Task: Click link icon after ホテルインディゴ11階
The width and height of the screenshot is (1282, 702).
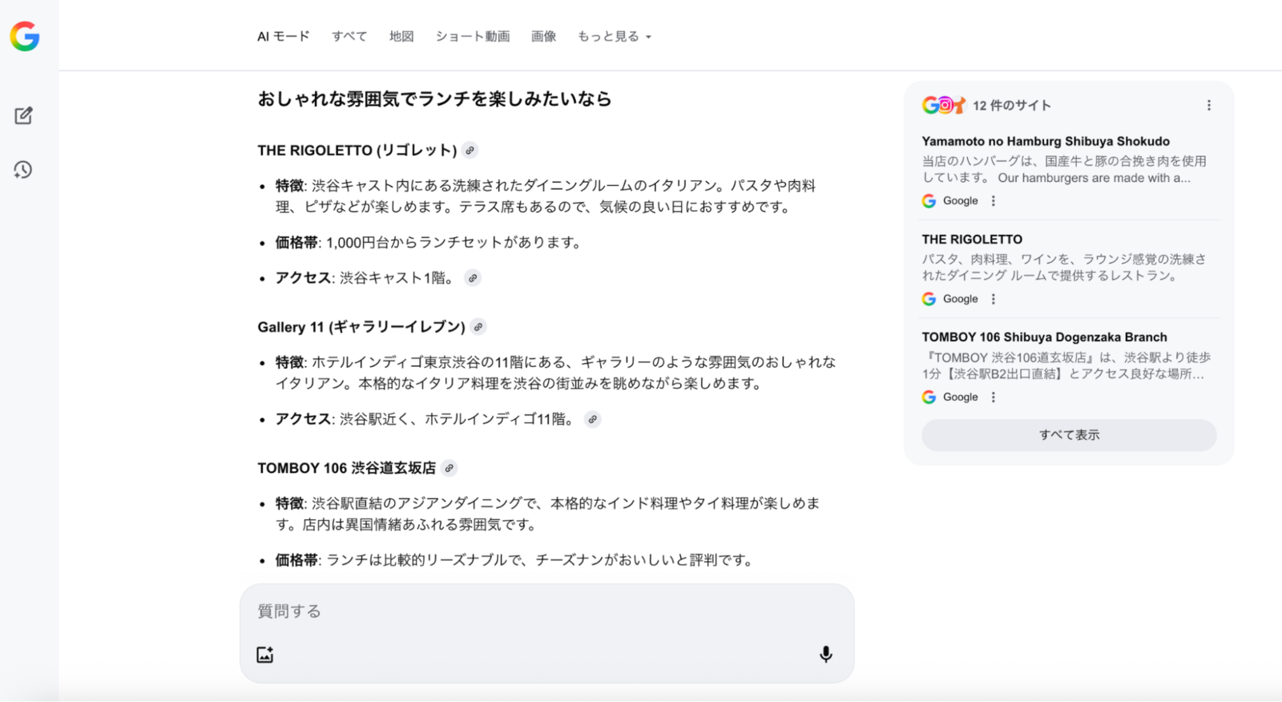Action: (x=592, y=419)
